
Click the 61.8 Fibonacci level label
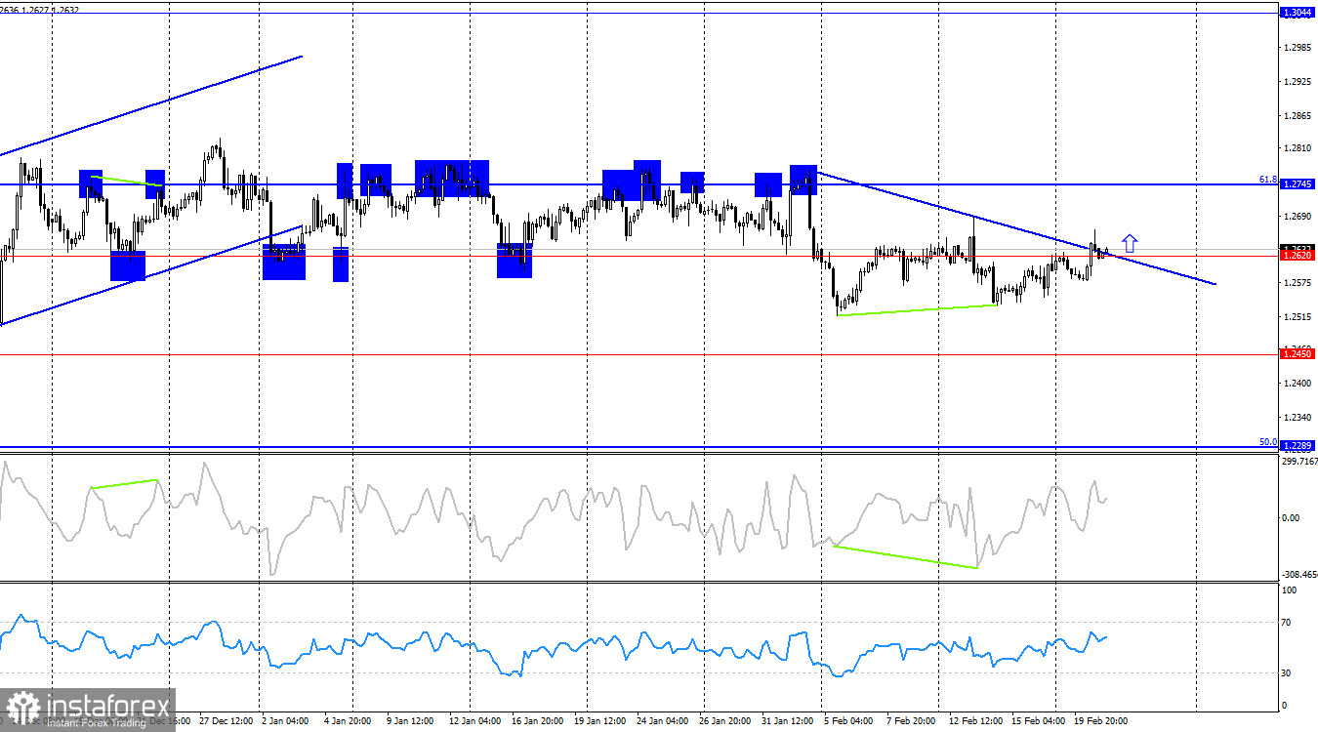click(x=1267, y=180)
